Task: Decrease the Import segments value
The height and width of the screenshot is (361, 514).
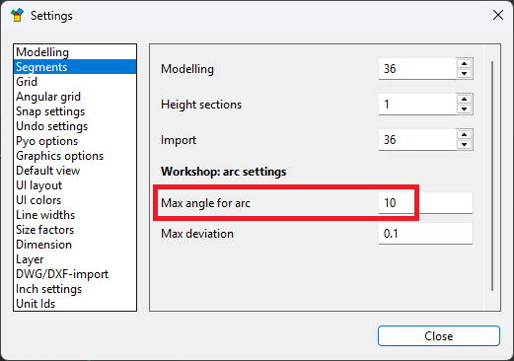Action: click(x=464, y=145)
